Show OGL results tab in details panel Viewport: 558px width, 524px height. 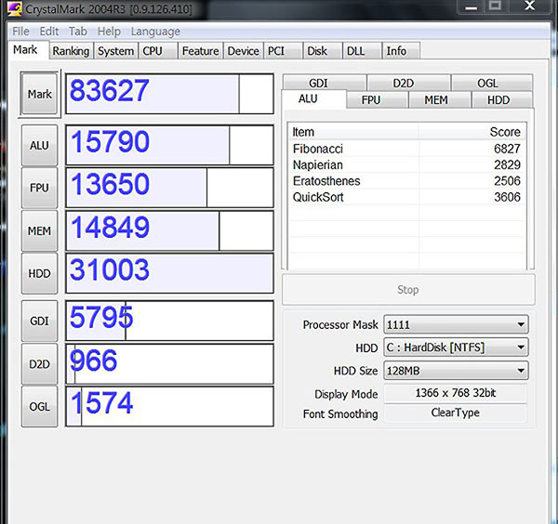[492, 83]
